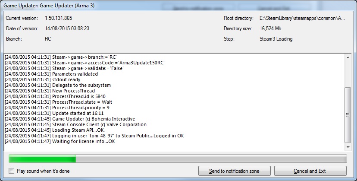Click the Steam3 Loading step value
This screenshot has width=357, height=181.
[x=276, y=39]
